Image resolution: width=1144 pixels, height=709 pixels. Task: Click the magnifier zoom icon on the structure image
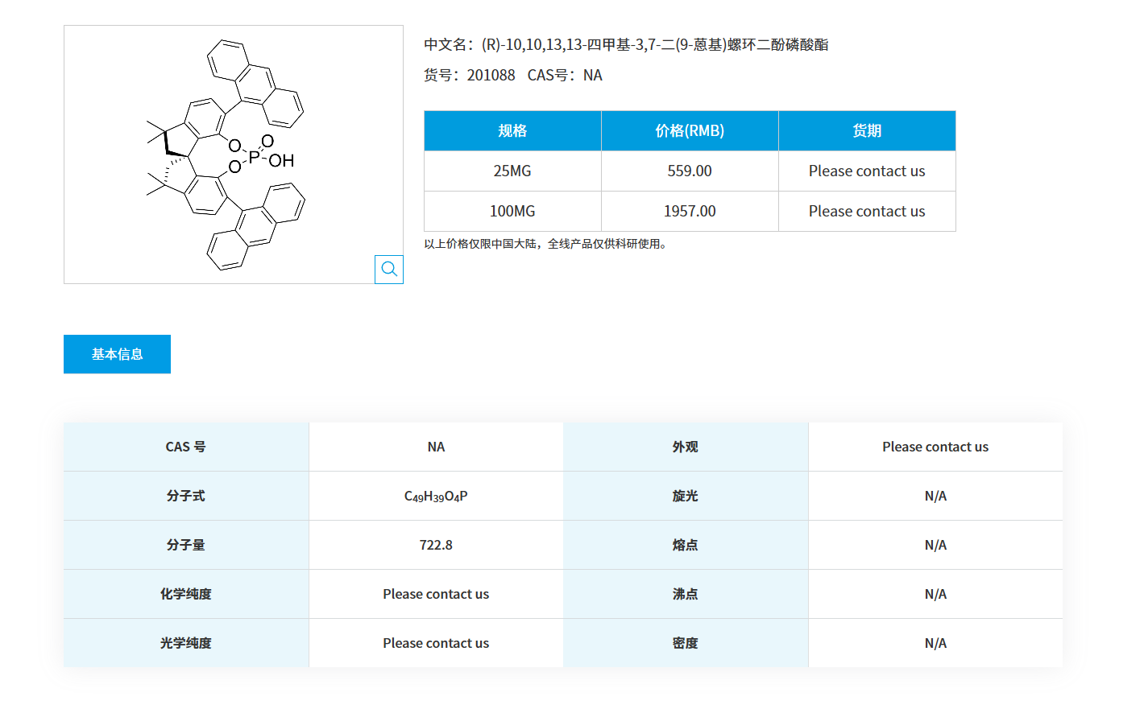click(389, 270)
